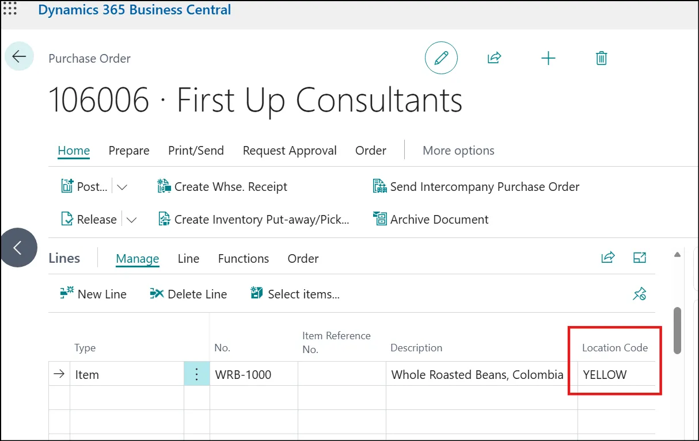Show More options
The width and height of the screenshot is (699, 441).
pos(458,151)
